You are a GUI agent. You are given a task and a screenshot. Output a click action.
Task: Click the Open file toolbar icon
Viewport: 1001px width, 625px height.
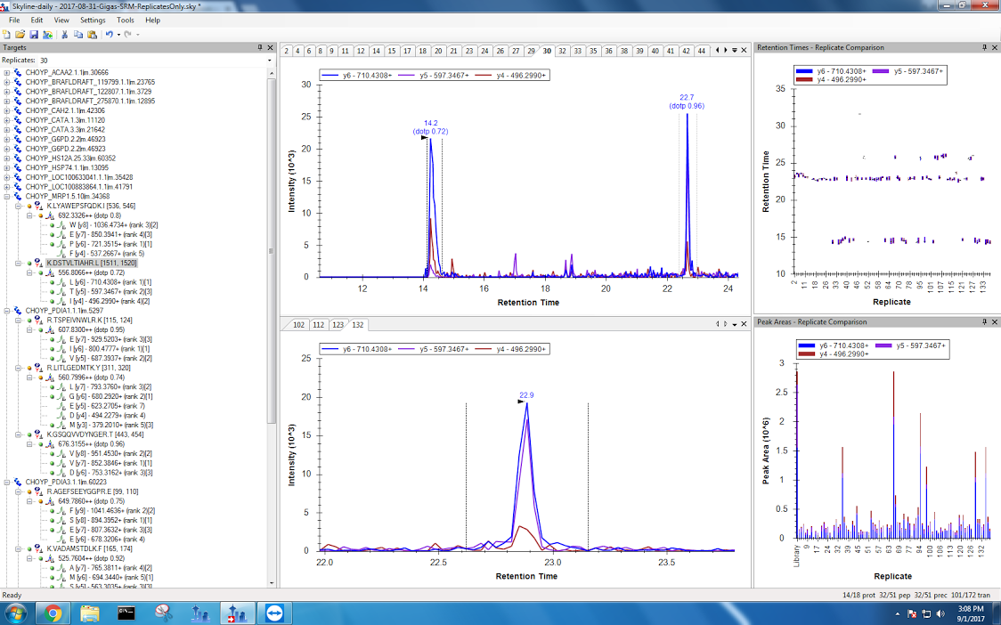click(20, 34)
